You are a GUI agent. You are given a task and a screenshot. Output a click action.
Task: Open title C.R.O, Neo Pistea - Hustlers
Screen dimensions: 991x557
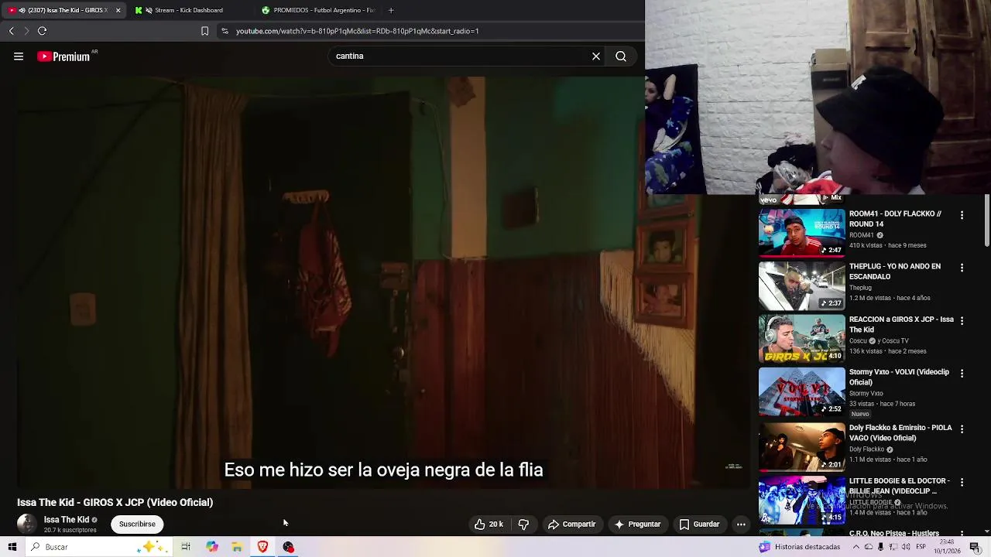pos(894,533)
